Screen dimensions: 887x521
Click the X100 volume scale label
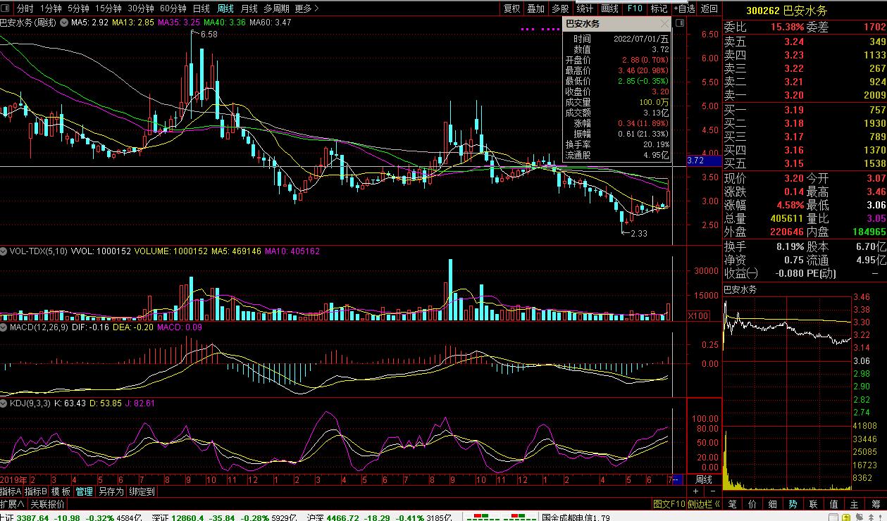click(698, 316)
